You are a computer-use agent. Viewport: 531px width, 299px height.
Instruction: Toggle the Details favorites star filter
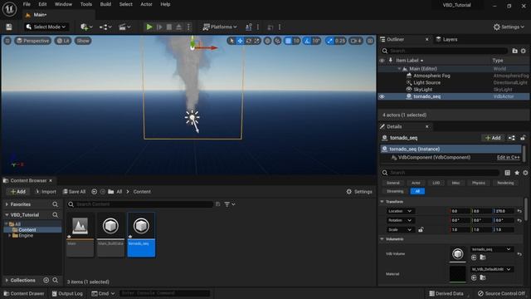[x=517, y=173]
